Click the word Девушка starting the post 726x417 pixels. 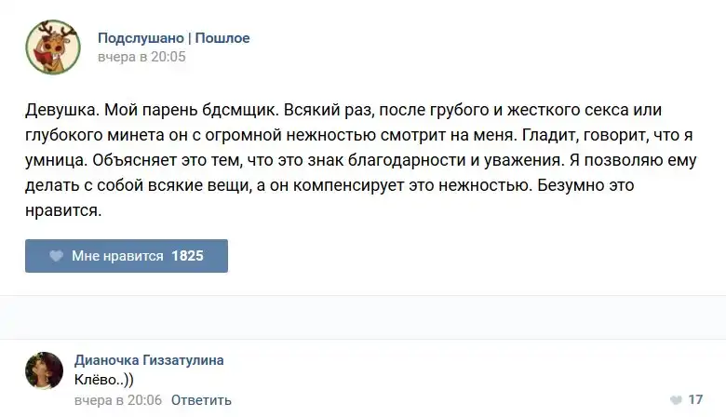click(x=60, y=110)
